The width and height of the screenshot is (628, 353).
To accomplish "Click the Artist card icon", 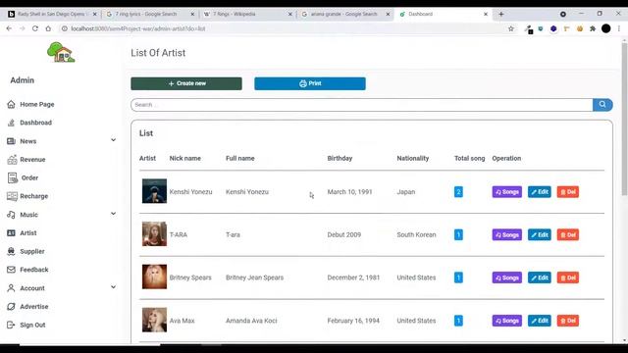I will pos(11,233).
